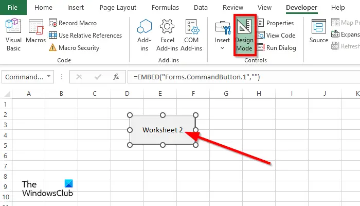This screenshot has width=360, height=206.
Task: Click top-left resize handle of Worksheet 2 button
Action: [130, 115]
